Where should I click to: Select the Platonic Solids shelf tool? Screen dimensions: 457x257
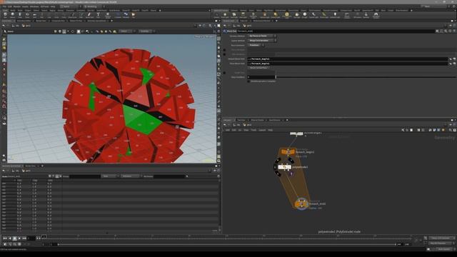coord(108,15)
